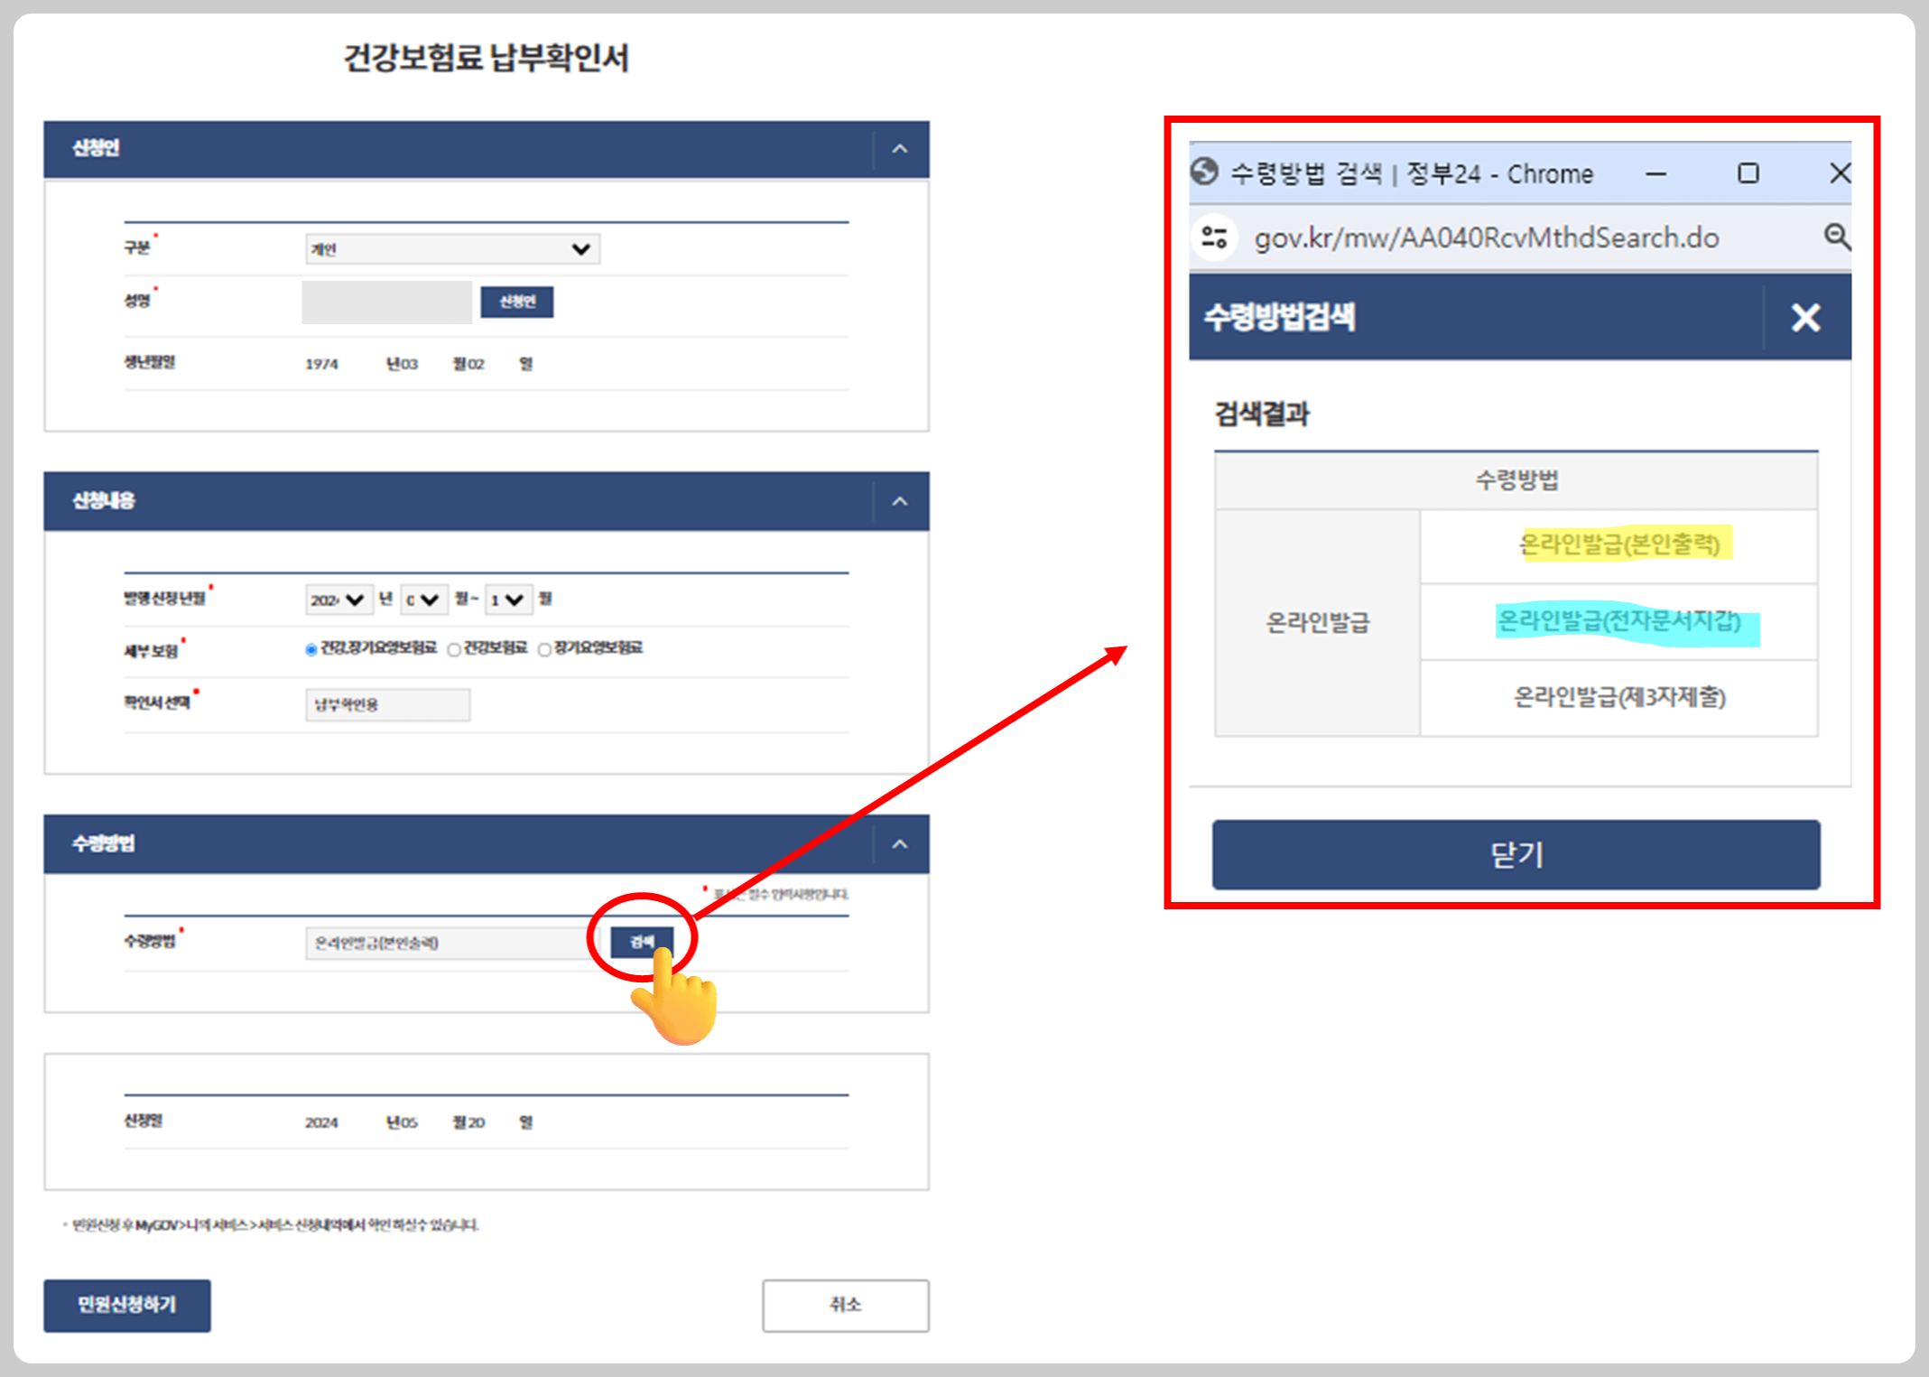Click the zoom magnifier icon in address bar

coord(1836,237)
